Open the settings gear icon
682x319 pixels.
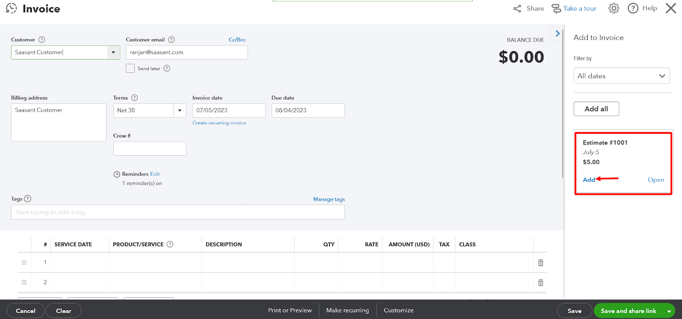(614, 8)
